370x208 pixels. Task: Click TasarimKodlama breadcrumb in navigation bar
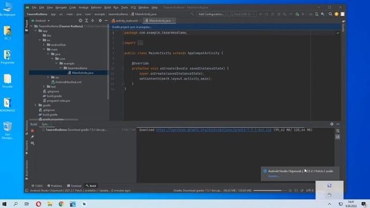(x=37, y=14)
